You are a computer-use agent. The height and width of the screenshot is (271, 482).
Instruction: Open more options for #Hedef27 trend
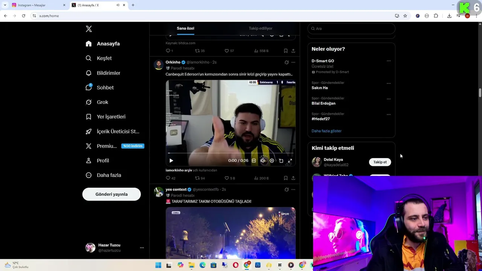tap(389, 114)
